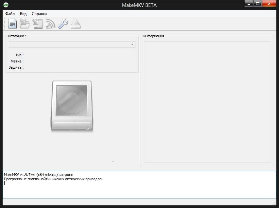The width and height of the screenshot is (279, 208).
Task: Click the Метка : label
Action: 17,61
